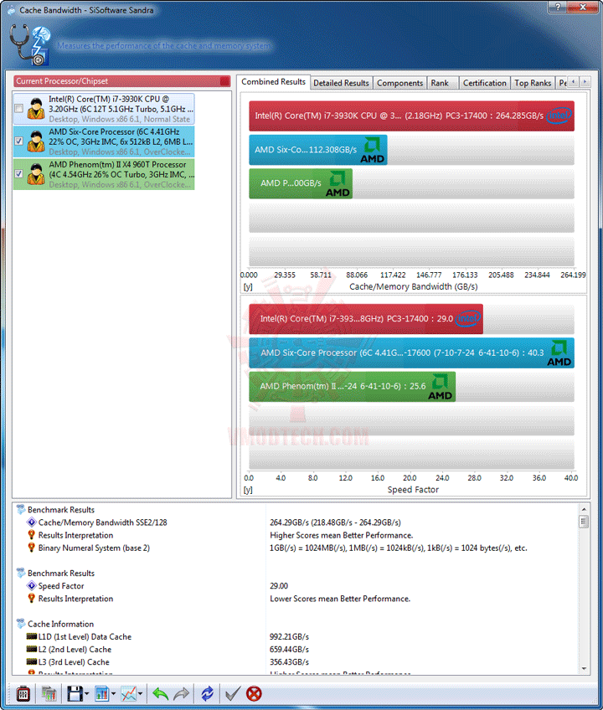Click the Current Processor/Chipset header
The width and height of the screenshot is (603, 710).
121,81
